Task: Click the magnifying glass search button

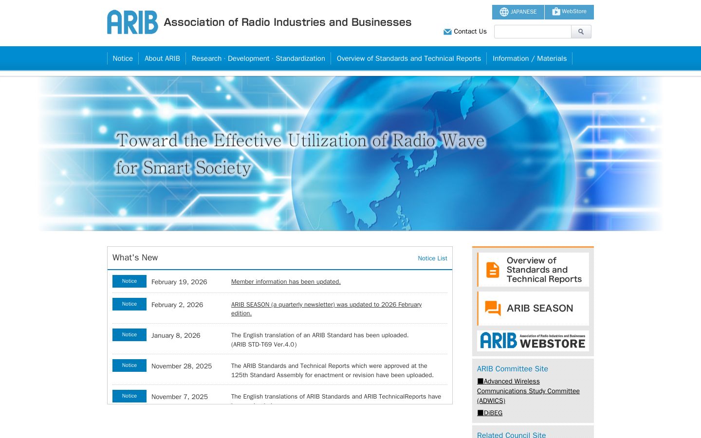Action: (x=581, y=32)
